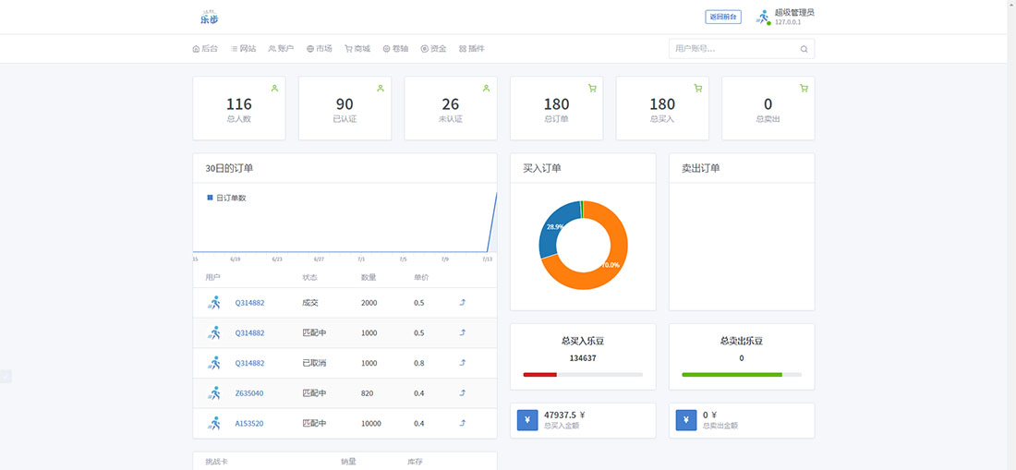Click the arrow icon in 成交 order row
Image resolution: width=1016 pixels, height=470 pixels.
462,302
